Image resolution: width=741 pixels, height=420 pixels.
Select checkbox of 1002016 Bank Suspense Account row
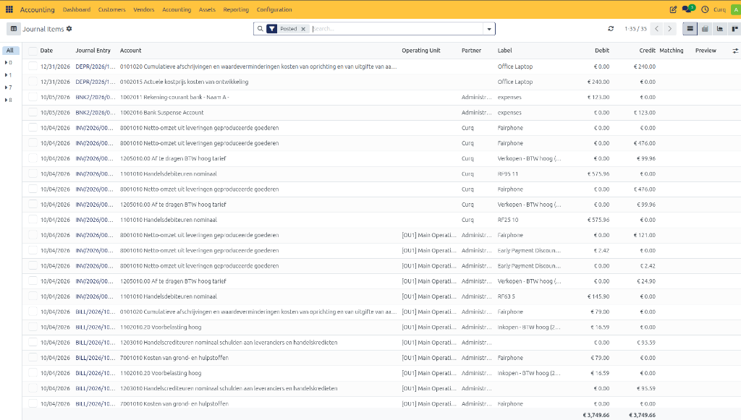coord(33,112)
